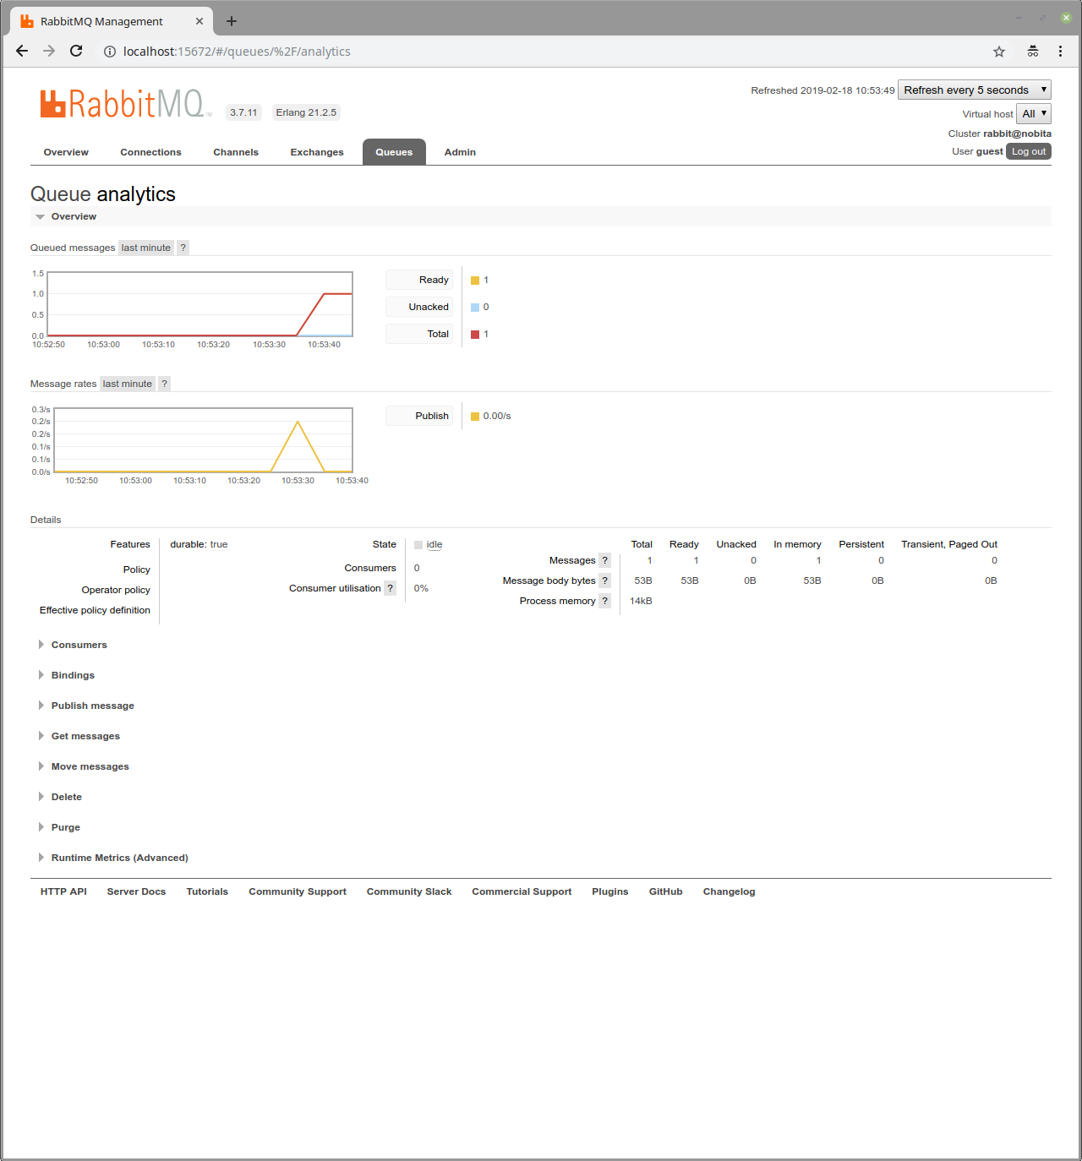
Task: Expand Runtime Metrics (Advanced) section
Action: [x=113, y=858]
